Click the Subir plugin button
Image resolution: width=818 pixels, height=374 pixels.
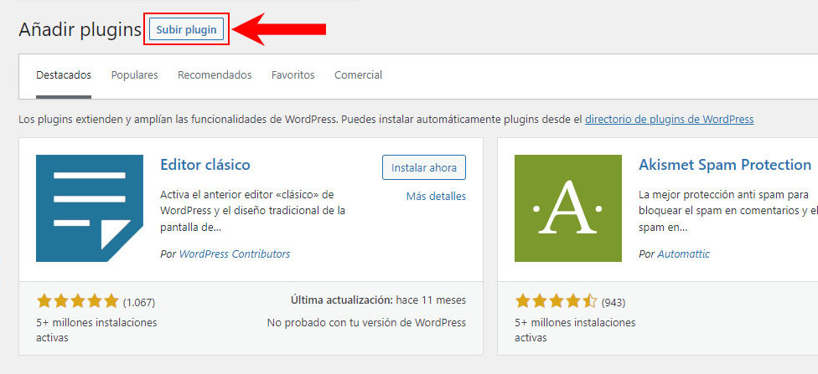[186, 29]
